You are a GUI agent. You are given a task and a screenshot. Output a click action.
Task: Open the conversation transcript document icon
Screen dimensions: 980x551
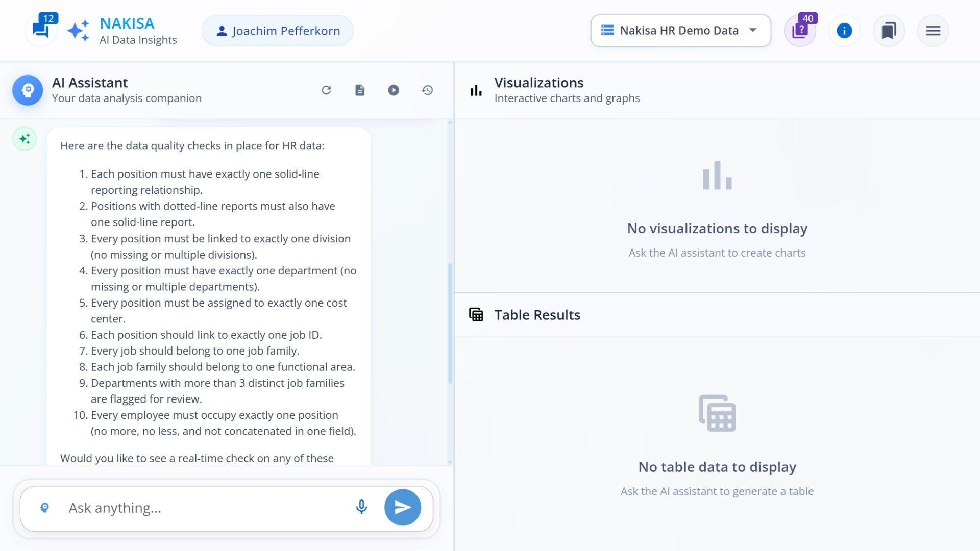point(360,90)
